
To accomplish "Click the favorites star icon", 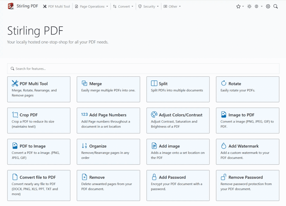I will point(238,6).
